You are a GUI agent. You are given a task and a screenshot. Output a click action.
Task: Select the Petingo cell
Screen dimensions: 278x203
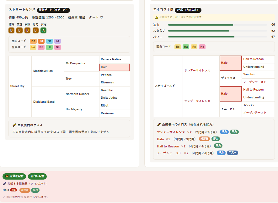[x=115, y=75]
